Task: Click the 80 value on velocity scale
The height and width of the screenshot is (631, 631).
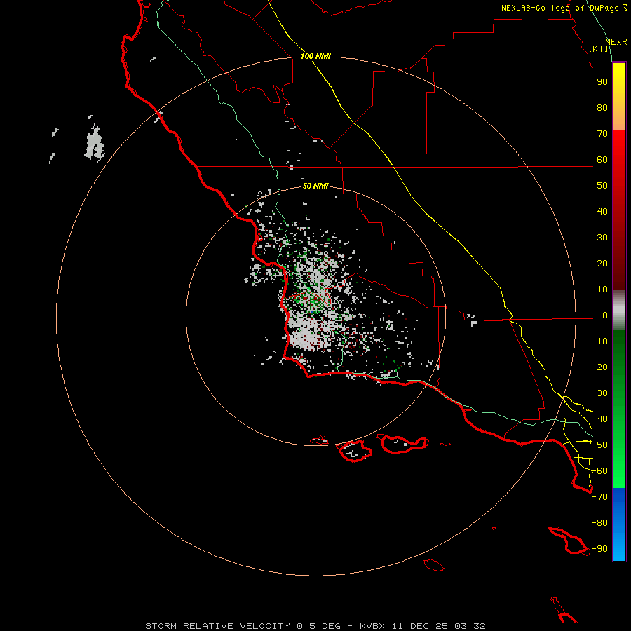Action: click(x=602, y=108)
